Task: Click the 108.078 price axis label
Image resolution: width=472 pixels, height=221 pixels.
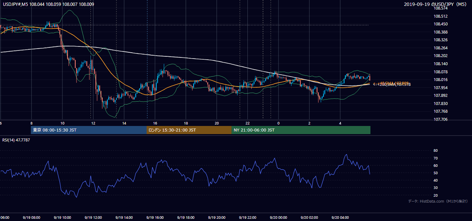Action: point(440,72)
